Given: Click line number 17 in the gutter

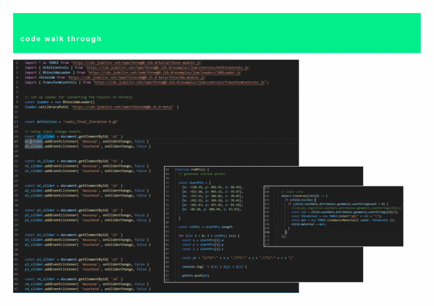Looking at the screenshot, I should (17, 142).
